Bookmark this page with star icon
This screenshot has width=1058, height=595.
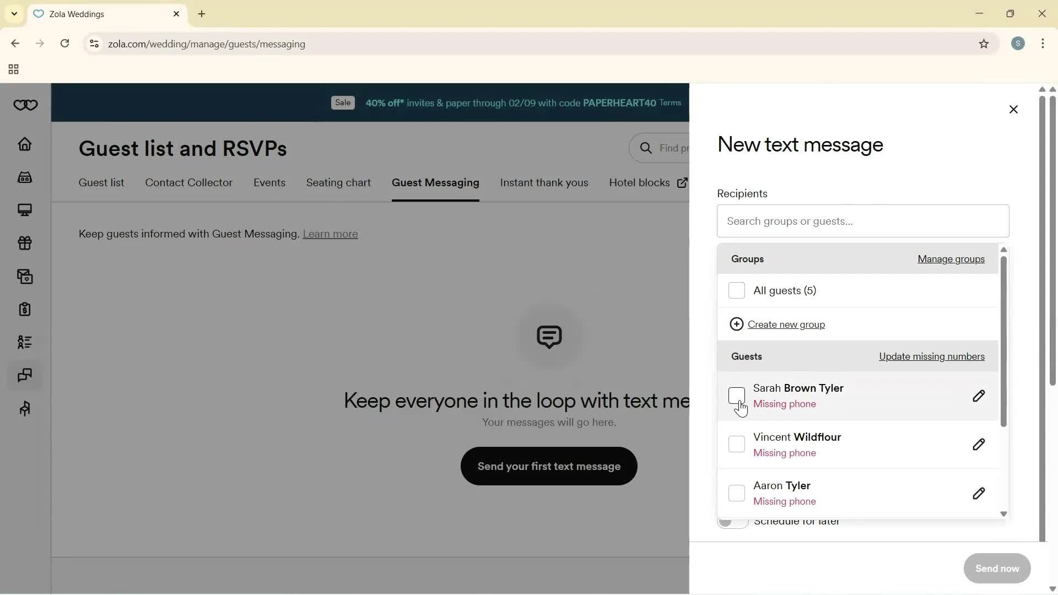click(984, 44)
